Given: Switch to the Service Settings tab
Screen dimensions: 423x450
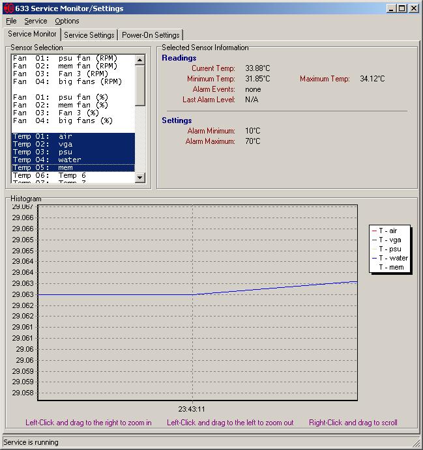Looking at the screenshot, I should 89,35.
